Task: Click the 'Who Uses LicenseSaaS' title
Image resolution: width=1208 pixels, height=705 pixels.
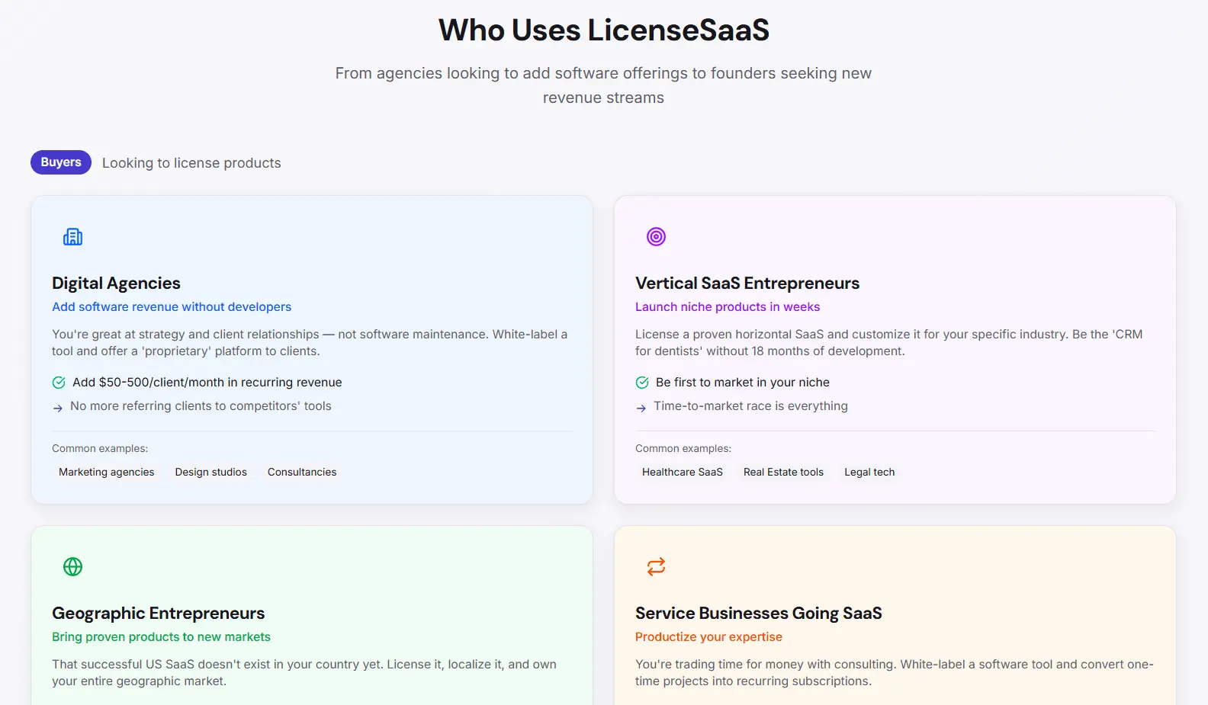Action: coord(604,30)
